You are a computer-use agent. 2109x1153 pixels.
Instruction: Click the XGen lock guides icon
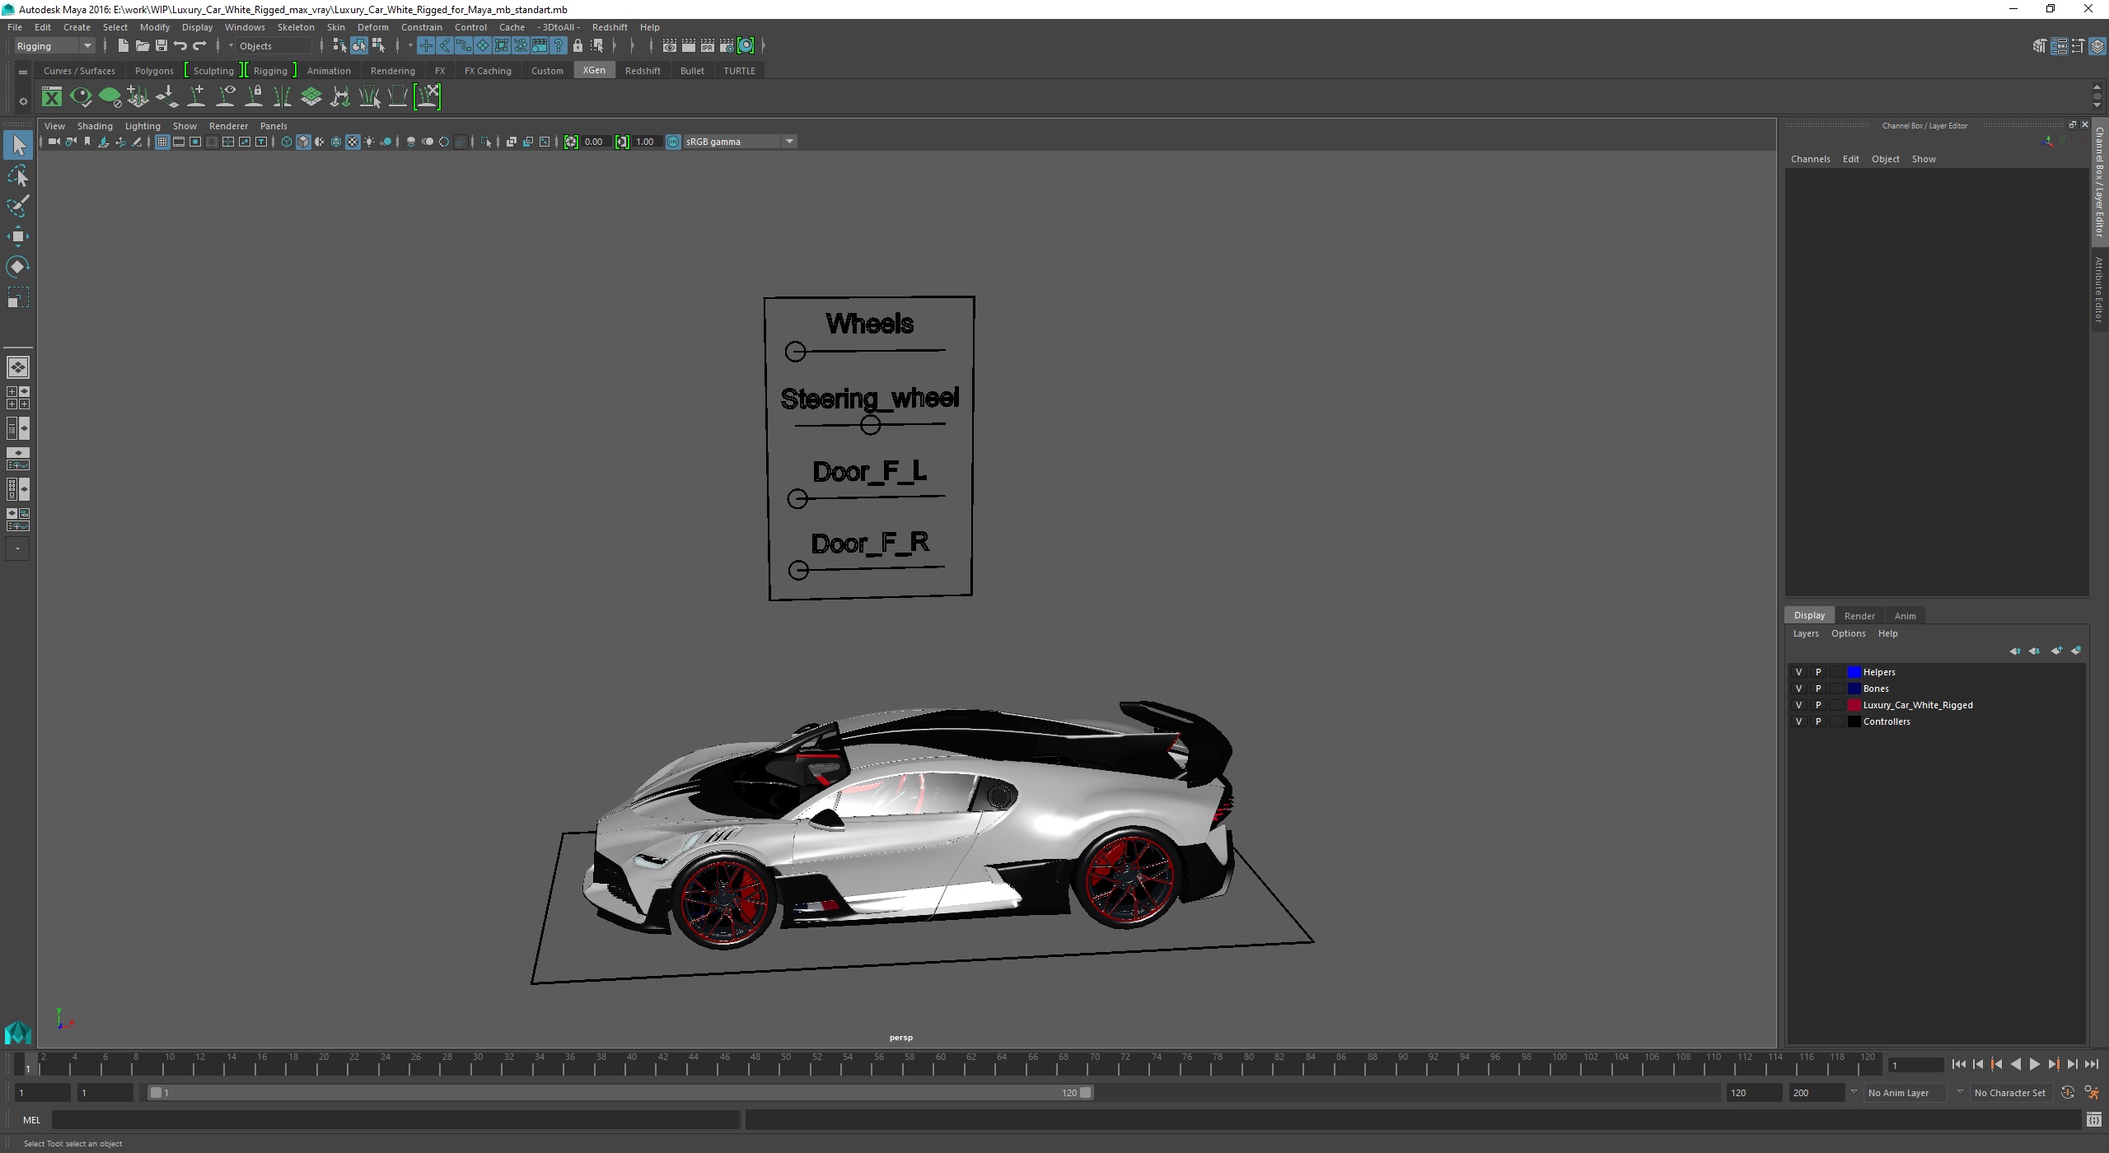point(254,97)
